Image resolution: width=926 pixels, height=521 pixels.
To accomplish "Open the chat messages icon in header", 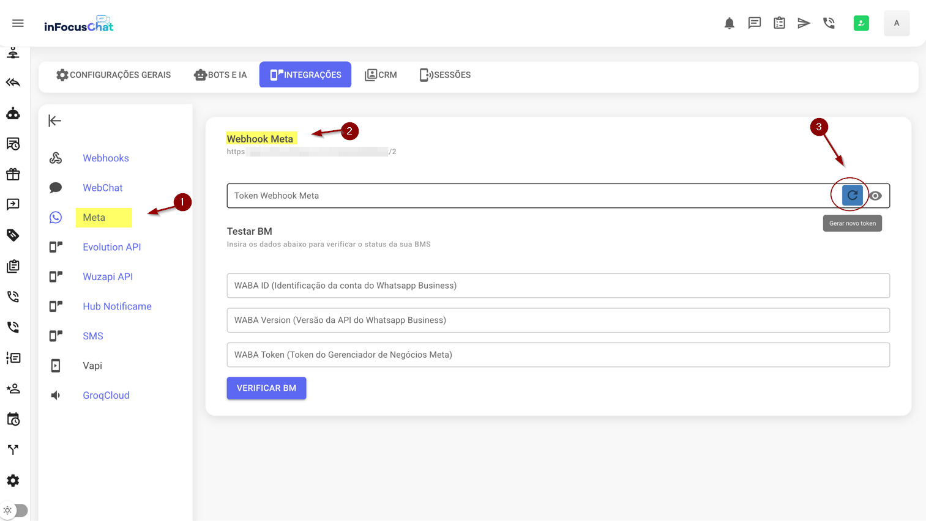I will point(754,23).
